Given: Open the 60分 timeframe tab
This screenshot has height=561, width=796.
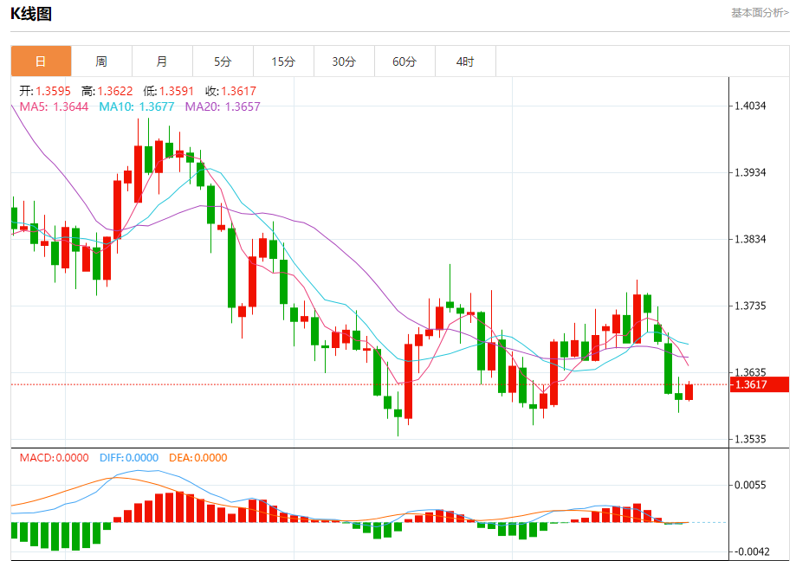Looking at the screenshot, I should point(404,61).
